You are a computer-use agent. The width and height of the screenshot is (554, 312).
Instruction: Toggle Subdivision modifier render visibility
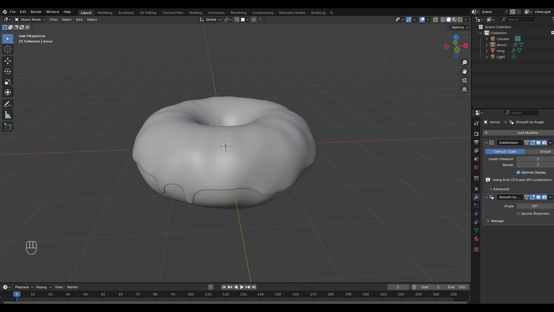(x=544, y=143)
